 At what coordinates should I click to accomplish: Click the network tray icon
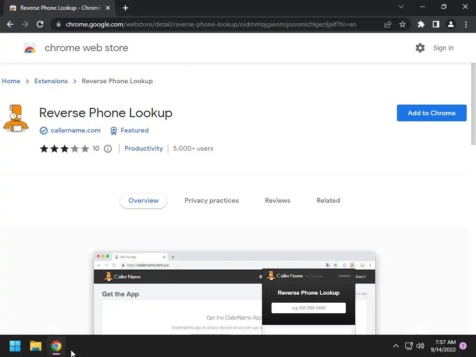tap(409, 346)
